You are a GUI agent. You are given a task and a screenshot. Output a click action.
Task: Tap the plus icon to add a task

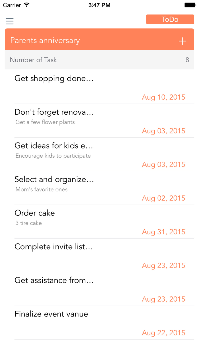pos(182,41)
